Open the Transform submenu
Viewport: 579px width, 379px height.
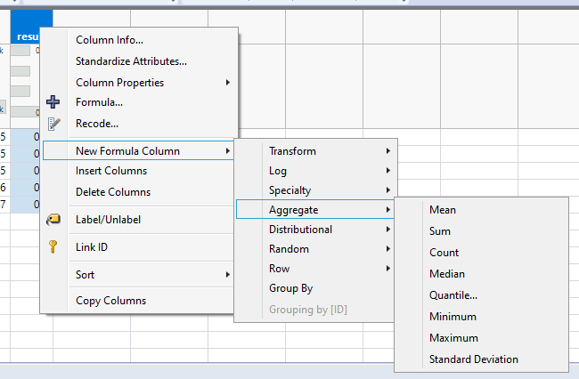click(292, 151)
